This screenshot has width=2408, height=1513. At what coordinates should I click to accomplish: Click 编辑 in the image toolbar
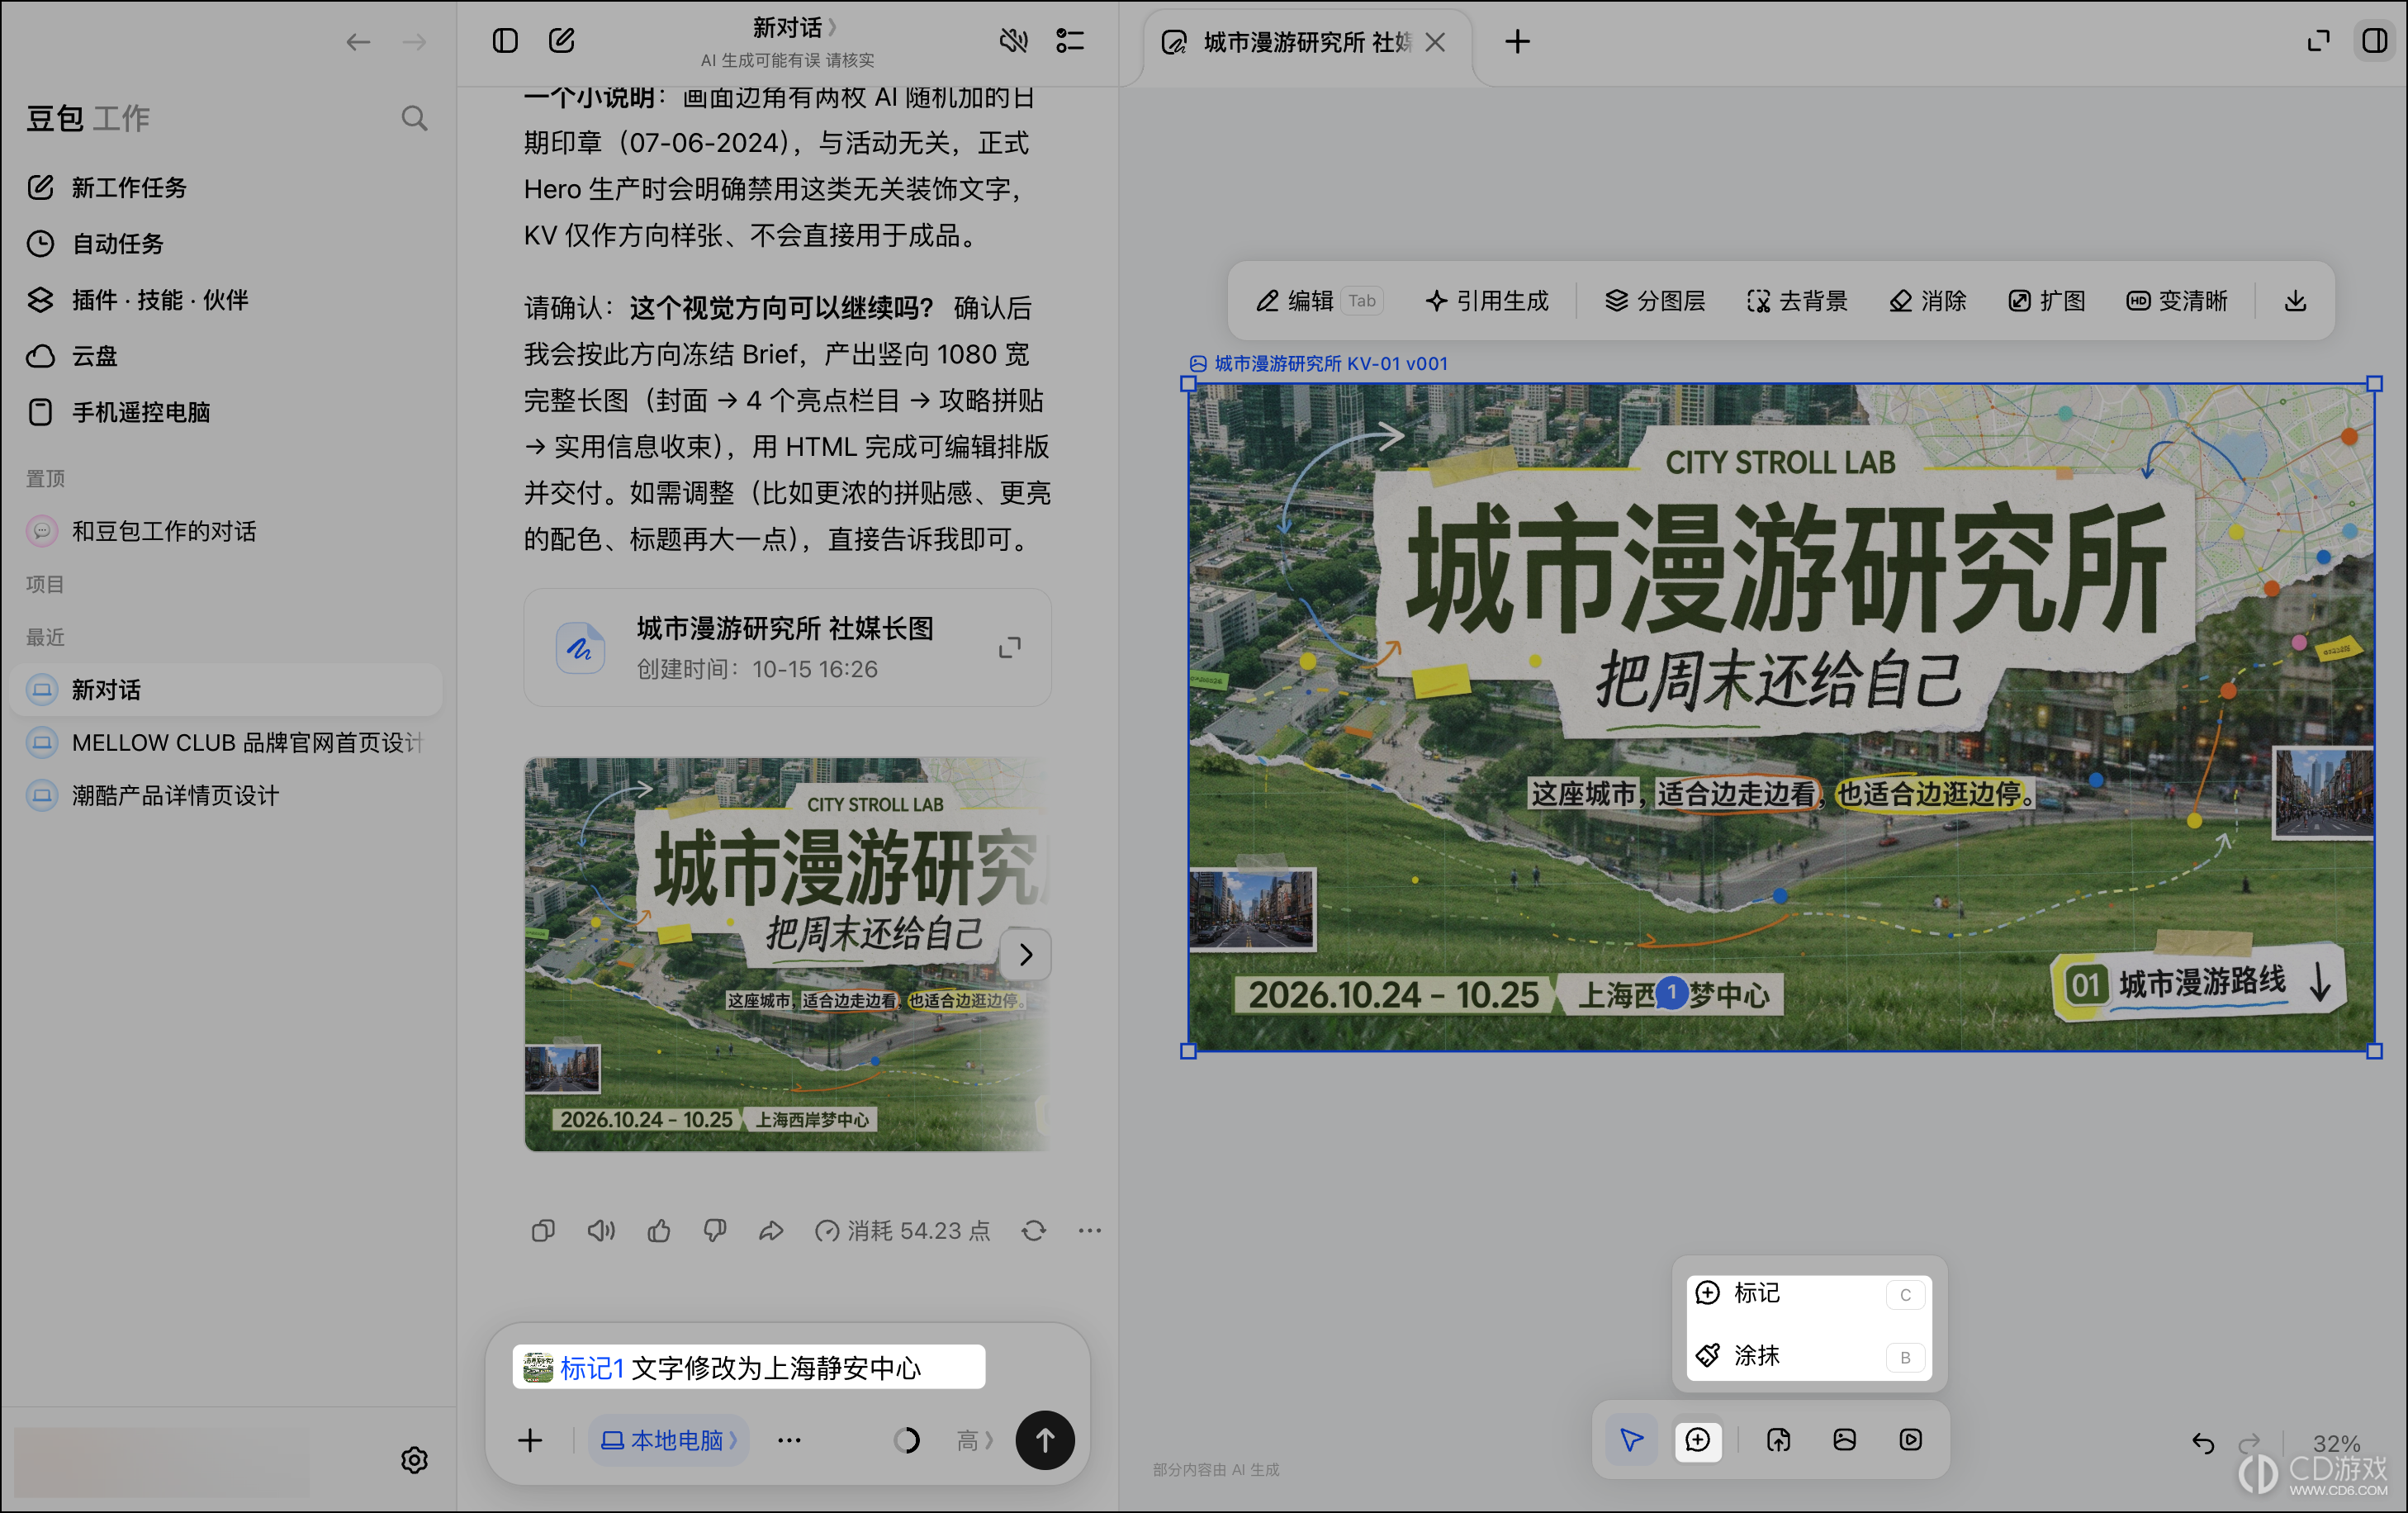pyautogui.click(x=1318, y=301)
